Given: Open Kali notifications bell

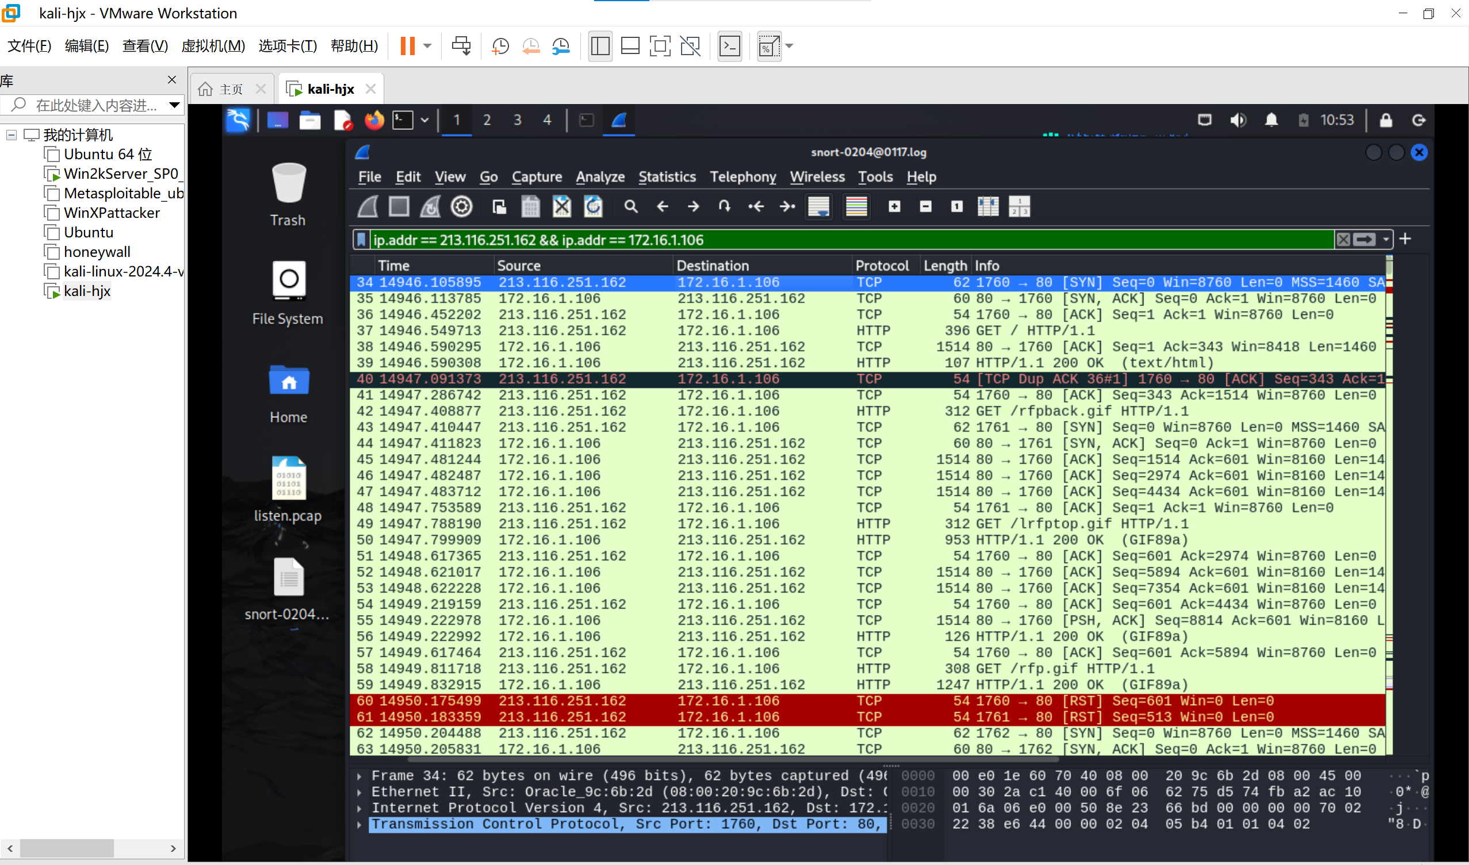Looking at the screenshot, I should pos(1271,120).
